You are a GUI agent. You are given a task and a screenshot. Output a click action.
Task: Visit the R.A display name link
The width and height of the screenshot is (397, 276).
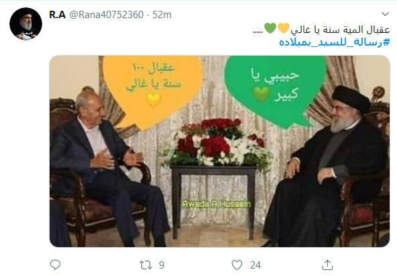58,15
